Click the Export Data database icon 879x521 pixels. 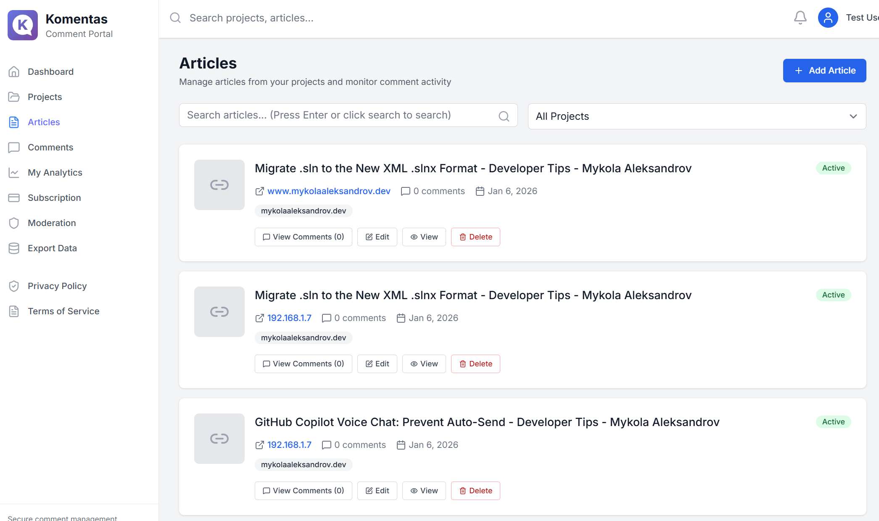pos(14,248)
